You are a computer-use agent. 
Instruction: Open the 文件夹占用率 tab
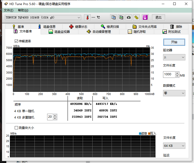pos(145,27)
